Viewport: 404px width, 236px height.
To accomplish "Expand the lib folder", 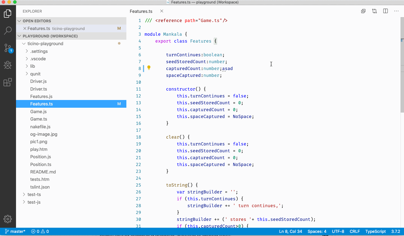I will point(32,66).
